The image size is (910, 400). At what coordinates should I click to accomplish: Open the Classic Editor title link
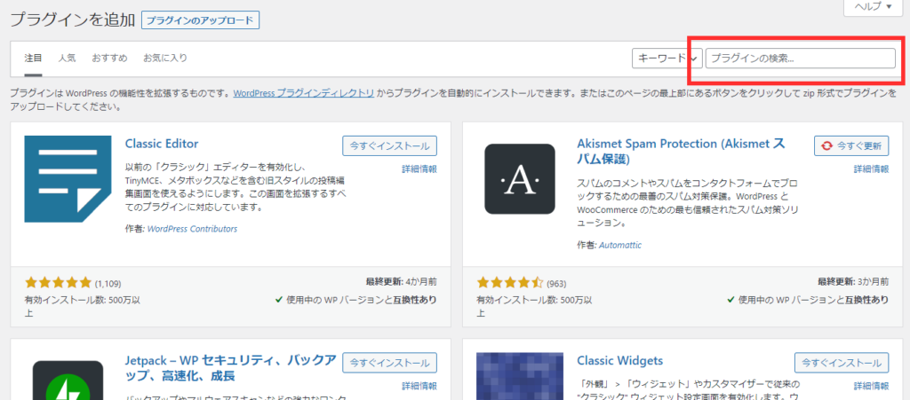(x=162, y=144)
